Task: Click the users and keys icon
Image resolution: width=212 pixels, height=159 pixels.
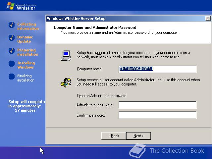Action: point(66,82)
